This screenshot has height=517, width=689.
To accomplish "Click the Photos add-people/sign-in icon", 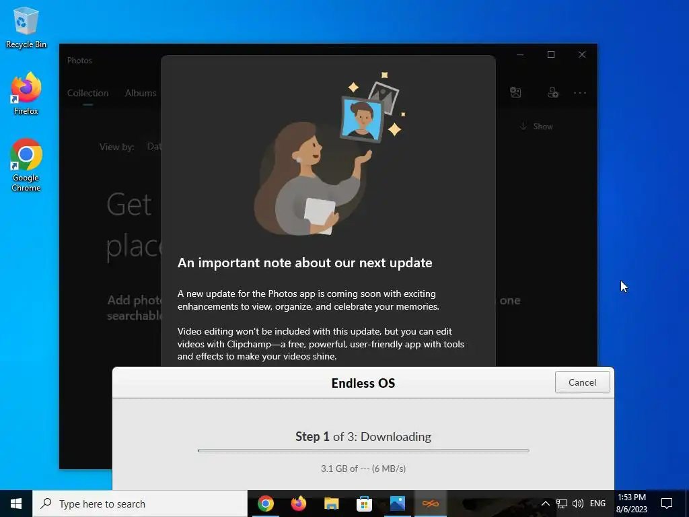I will pos(553,92).
